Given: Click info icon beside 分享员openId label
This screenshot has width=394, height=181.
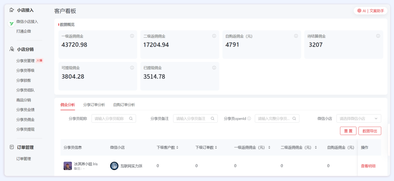Looking at the screenshot, I should (x=249, y=119).
